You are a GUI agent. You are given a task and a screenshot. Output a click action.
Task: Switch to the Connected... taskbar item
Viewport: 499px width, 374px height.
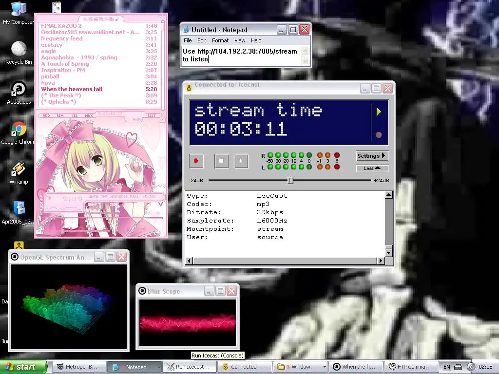point(245,367)
